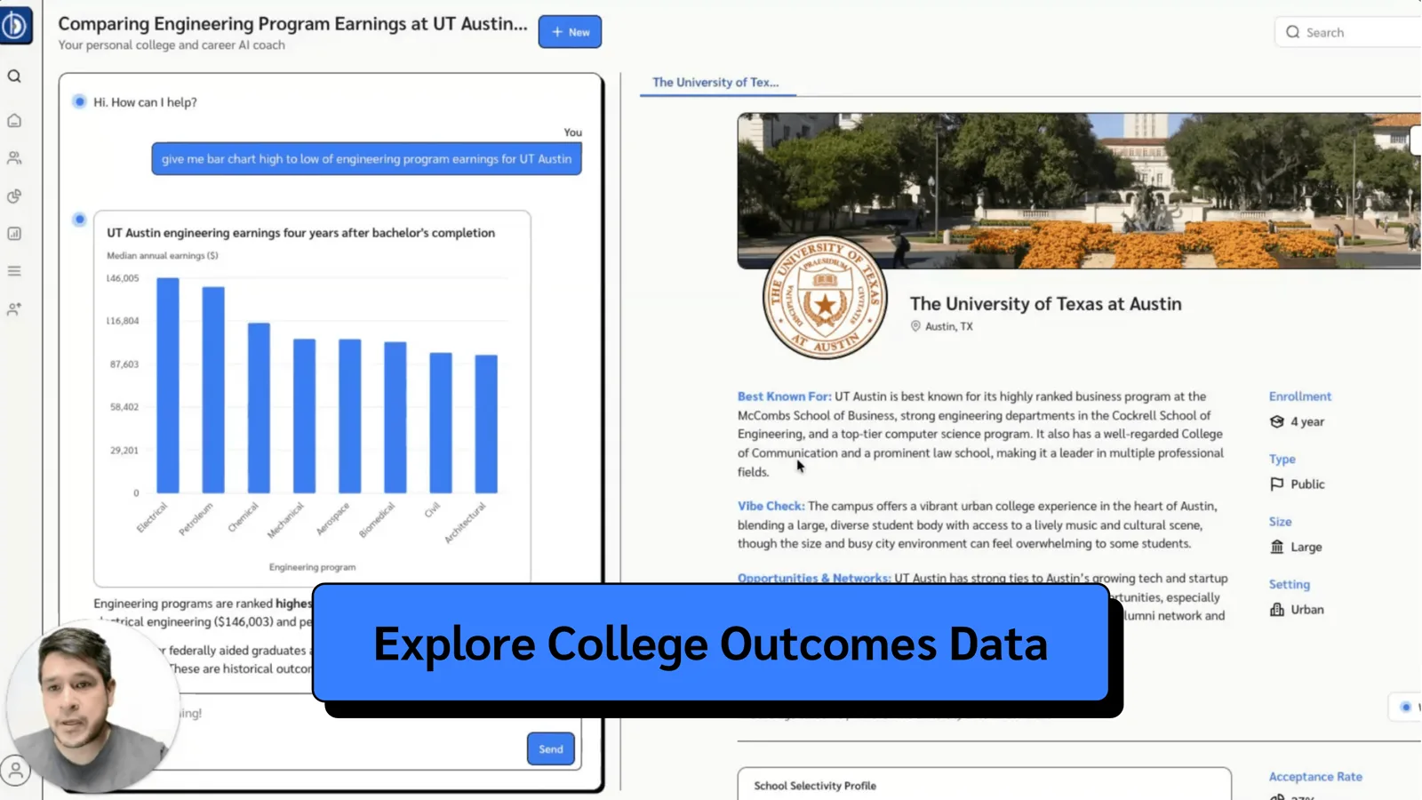Click the Aerospace bar in chart
1422x800 pixels.
click(350, 416)
